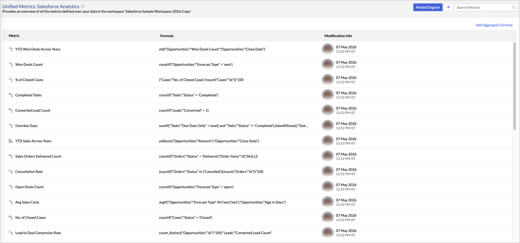Click the refresh icon beside Salesforce Analytics title
This screenshot has height=243, width=520.
click(83, 6)
